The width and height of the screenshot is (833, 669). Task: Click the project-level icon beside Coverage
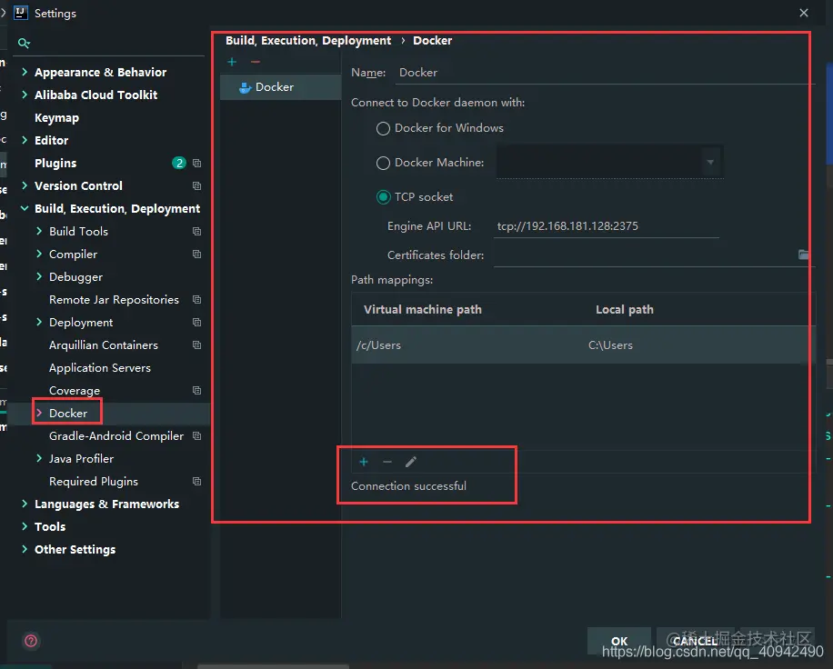[x=197, y=390]
